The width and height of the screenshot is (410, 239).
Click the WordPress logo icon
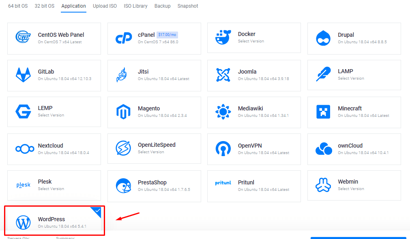point(23,222)
